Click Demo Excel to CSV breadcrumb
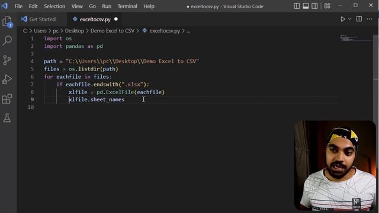The height and width of the screenshot is (213, 379). (113, 31)
